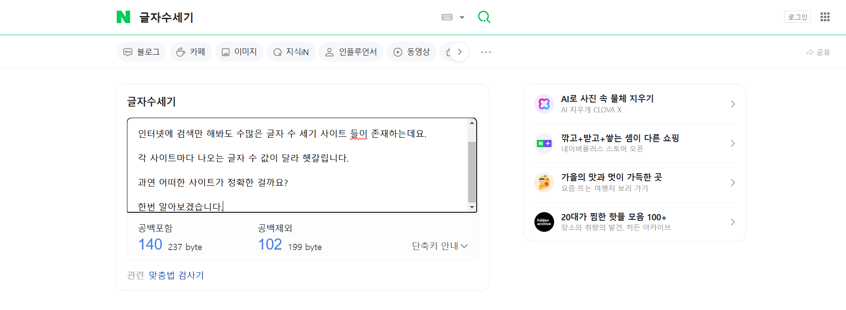The image size is (846, 310).
Task: Open the 맞춤법 검사기 link
Action: [x=177, y=275]
